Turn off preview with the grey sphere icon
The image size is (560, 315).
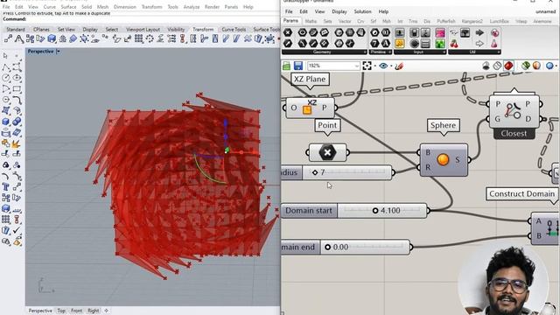click(x=486, y=66)
